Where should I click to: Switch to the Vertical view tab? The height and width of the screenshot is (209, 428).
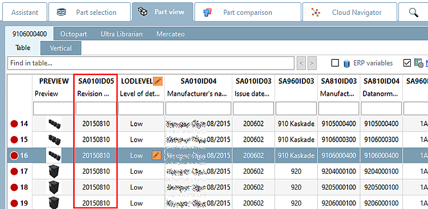coord(60,48)
